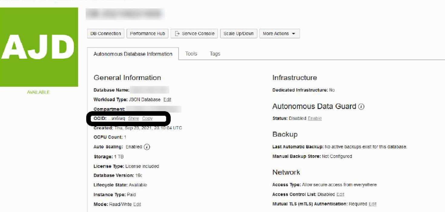
Task: Copy the OCID to clipboard
Action: (147, 118)
